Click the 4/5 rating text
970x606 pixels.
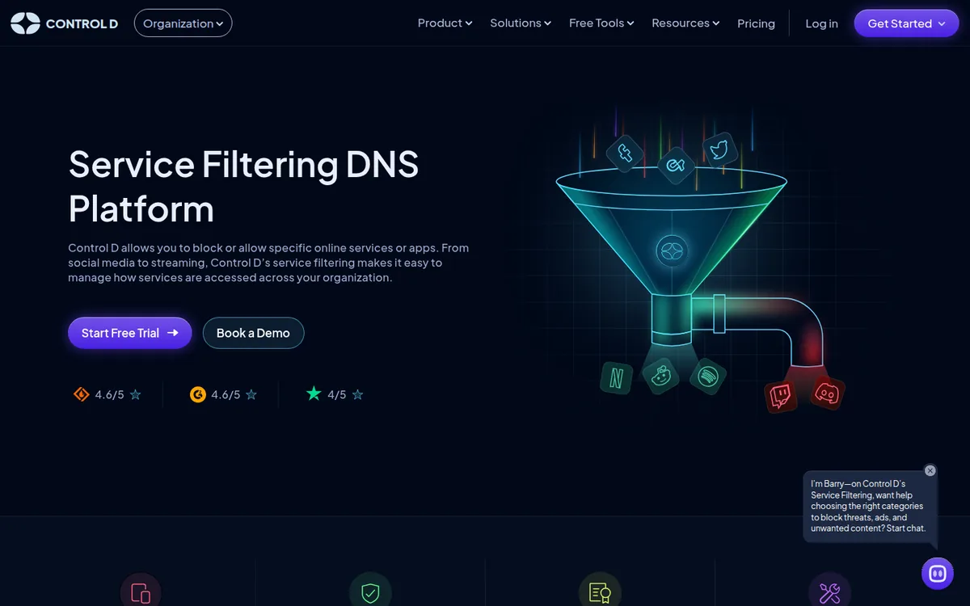(x=336, y=394)
